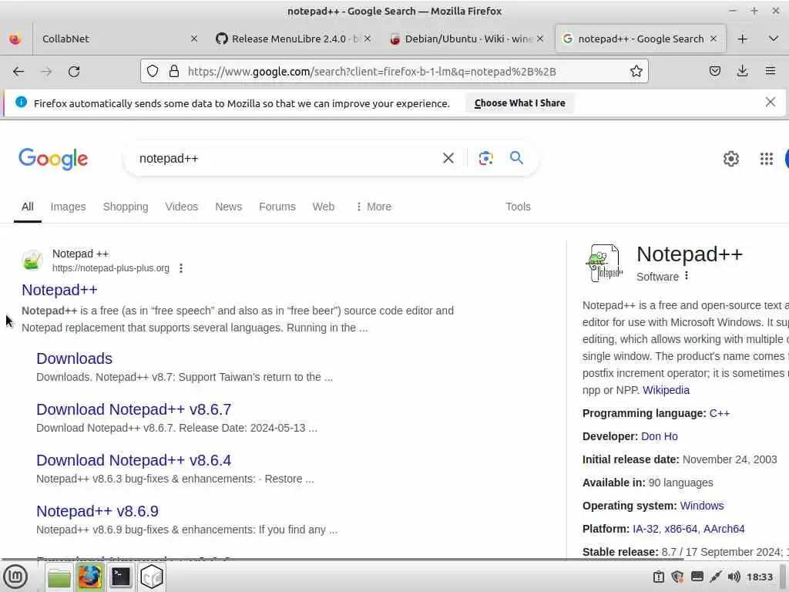Click the network connection tray icon
Screen dimensions: 789x592
coord(716,577)
